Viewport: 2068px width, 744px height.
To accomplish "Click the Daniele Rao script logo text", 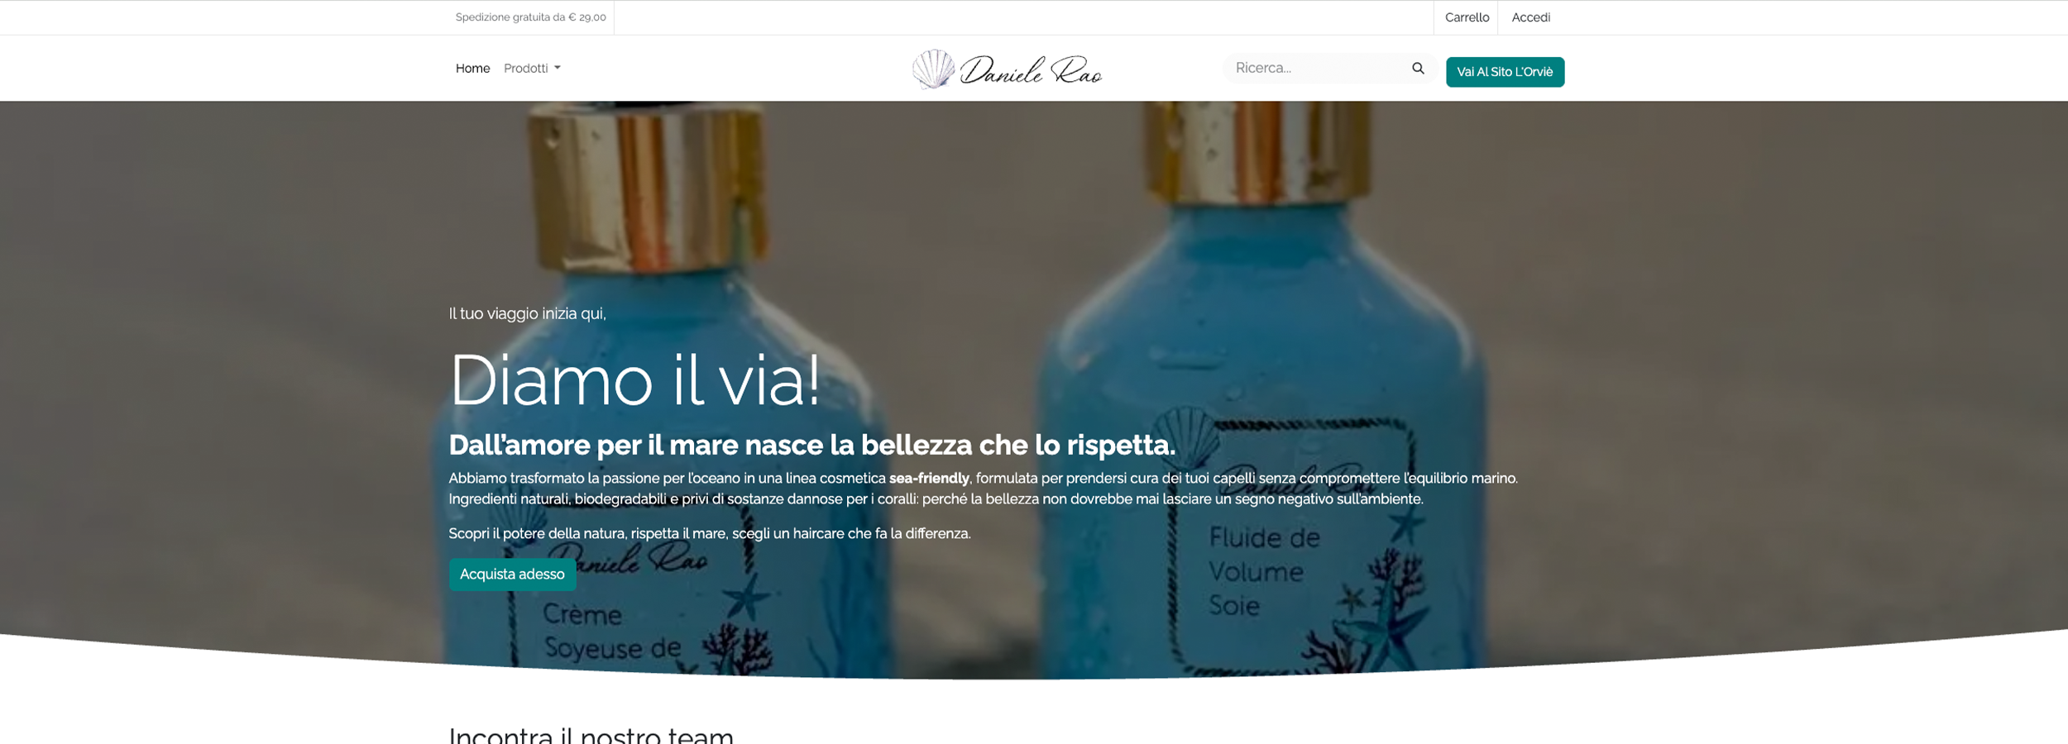I will (x=1031, y=70).
